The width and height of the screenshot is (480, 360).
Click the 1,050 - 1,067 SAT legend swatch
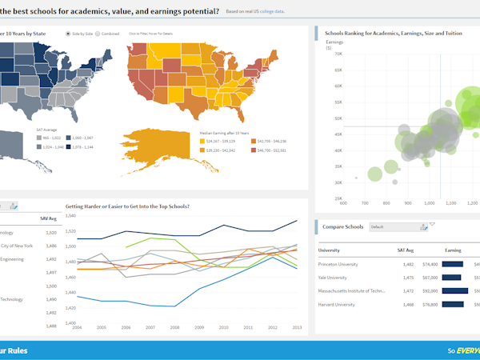pyautogui.click(x=69, y=138)
